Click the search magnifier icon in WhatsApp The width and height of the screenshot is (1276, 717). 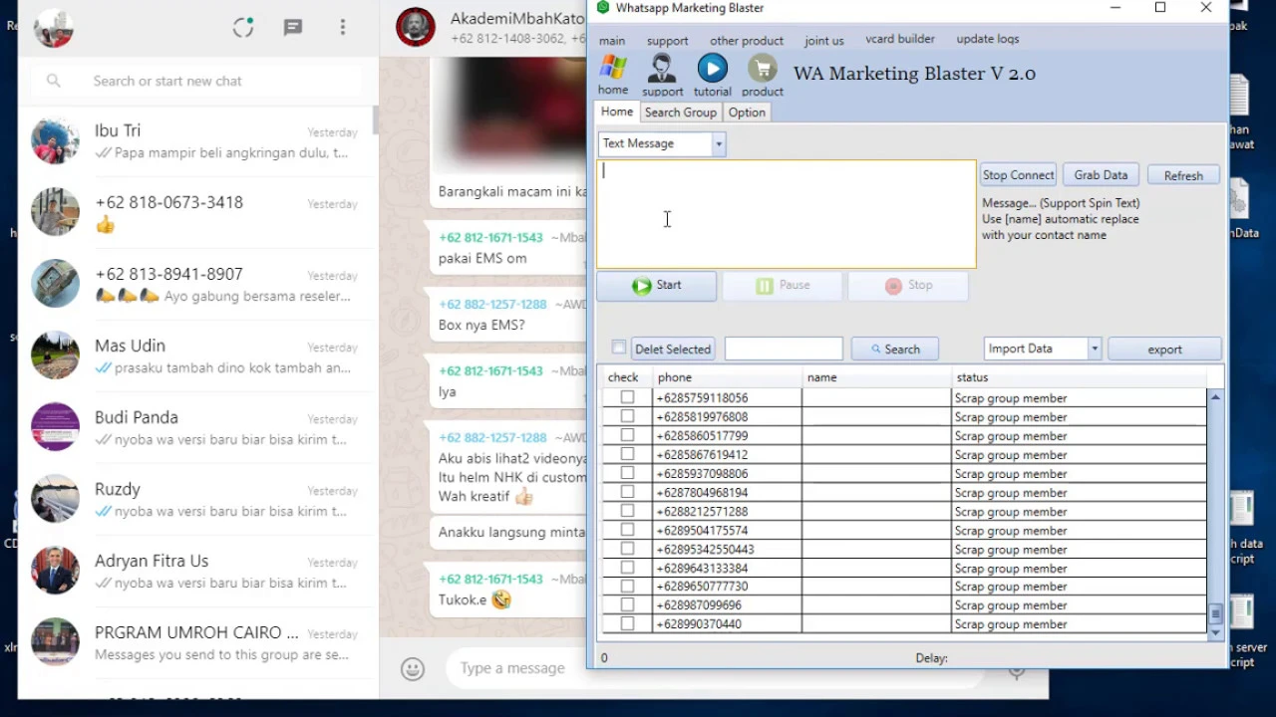tap(54, 81)
